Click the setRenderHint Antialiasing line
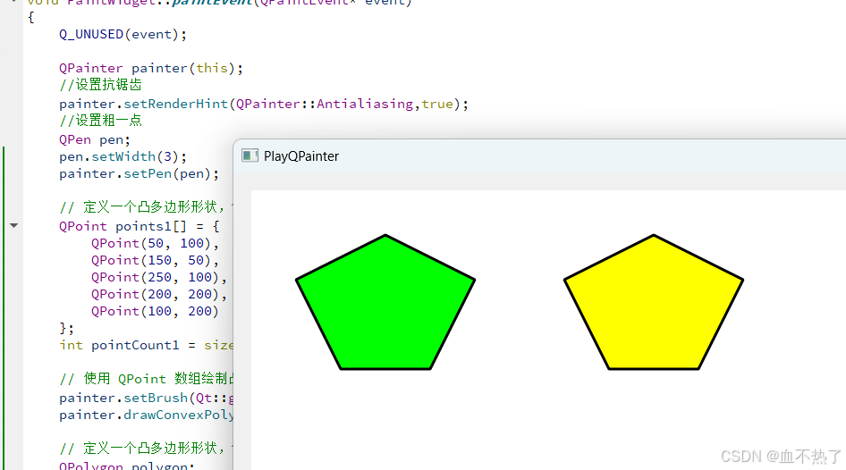Viewport: 846px width, 470px height. tap(264, 104)
